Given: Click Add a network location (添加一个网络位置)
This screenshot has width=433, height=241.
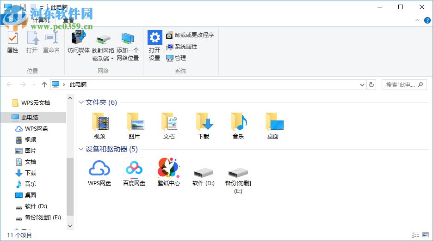Looking at the screenshot, I should pyautogui.click(x=128, y=46).
